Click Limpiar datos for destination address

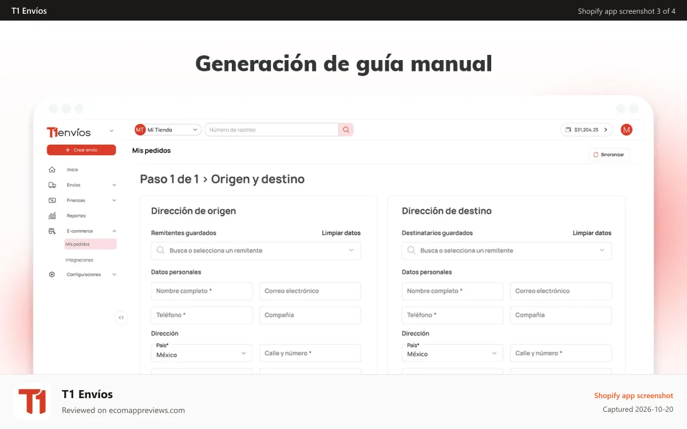coord(592,233)
